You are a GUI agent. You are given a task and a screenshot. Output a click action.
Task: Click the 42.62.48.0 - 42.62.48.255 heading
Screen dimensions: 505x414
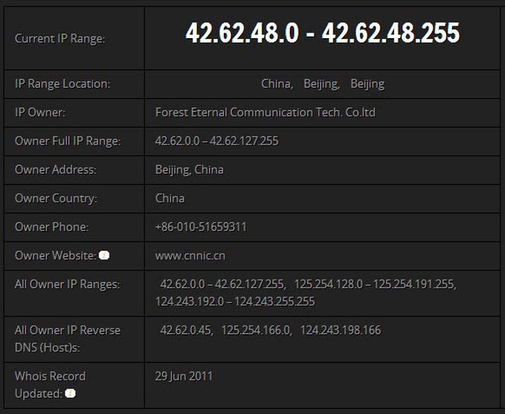(322, 33)
